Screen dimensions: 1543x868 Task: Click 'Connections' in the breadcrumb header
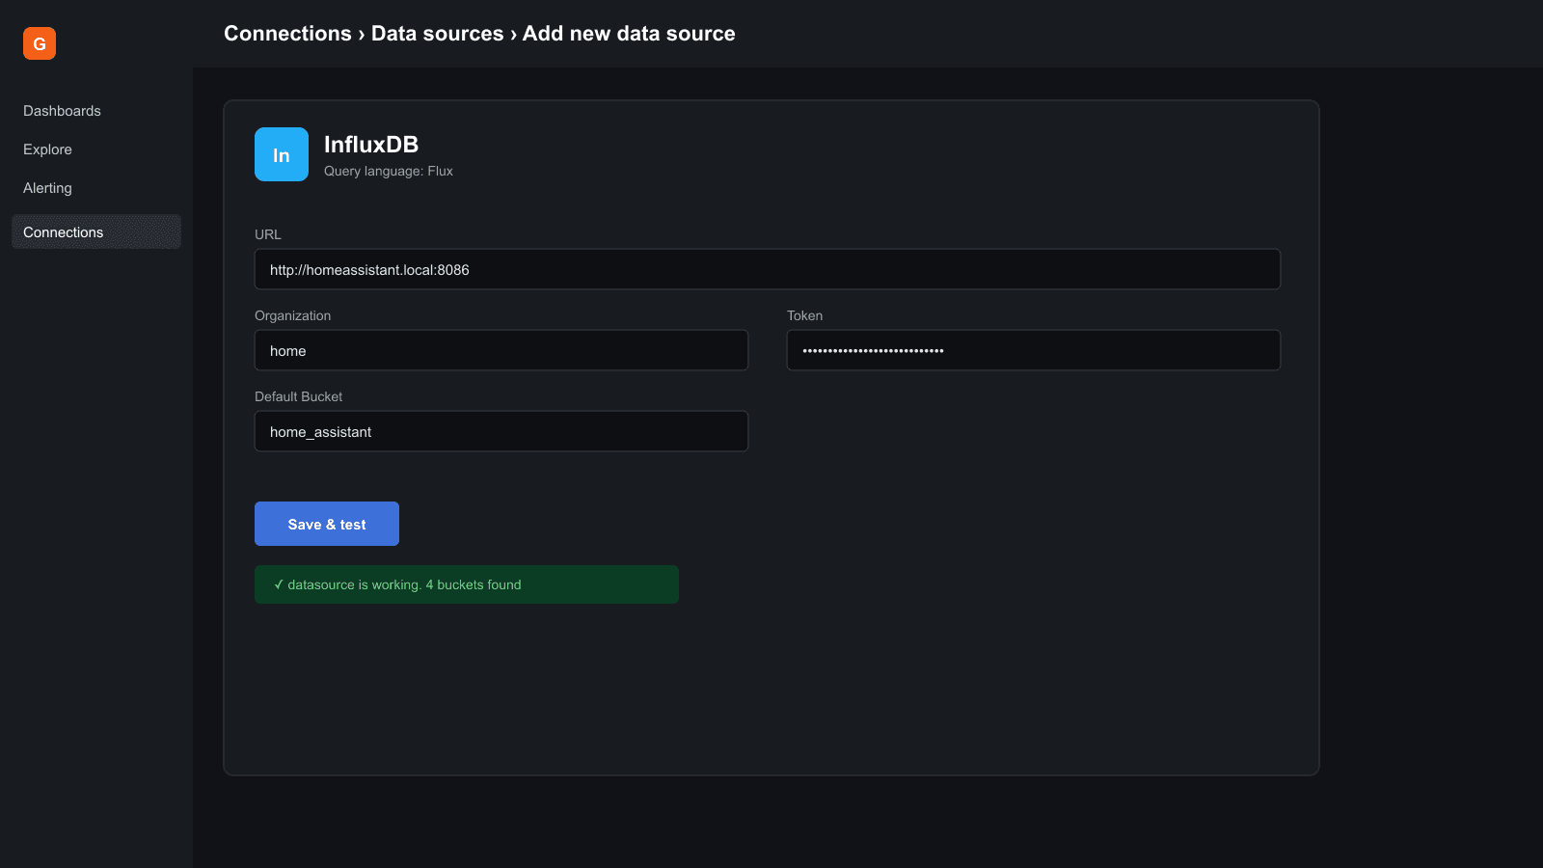click(287, 34)
